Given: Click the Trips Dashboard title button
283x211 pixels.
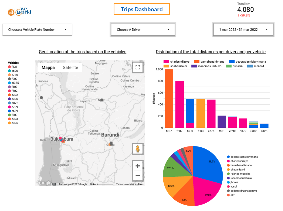Looking at the screenshot, I should [x=141, y=9].
